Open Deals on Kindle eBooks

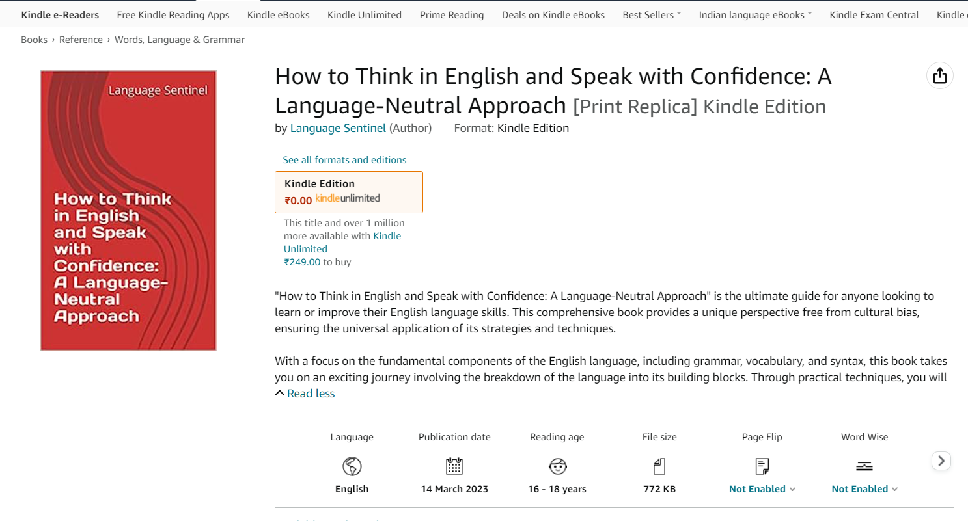[553, 14]
